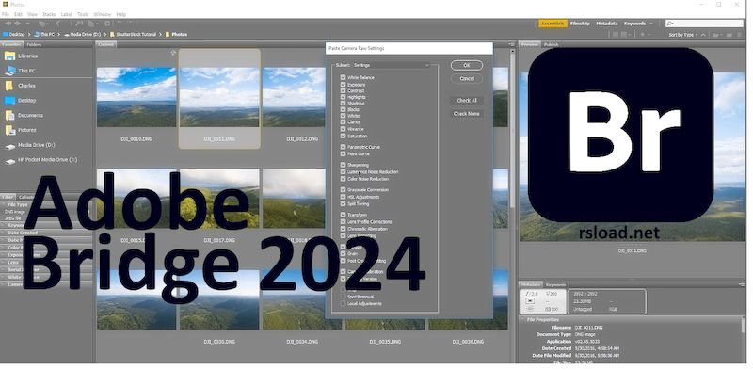Click OK in Paste Camera Raw Settings
753x370 pixels.
click(466, 65)
